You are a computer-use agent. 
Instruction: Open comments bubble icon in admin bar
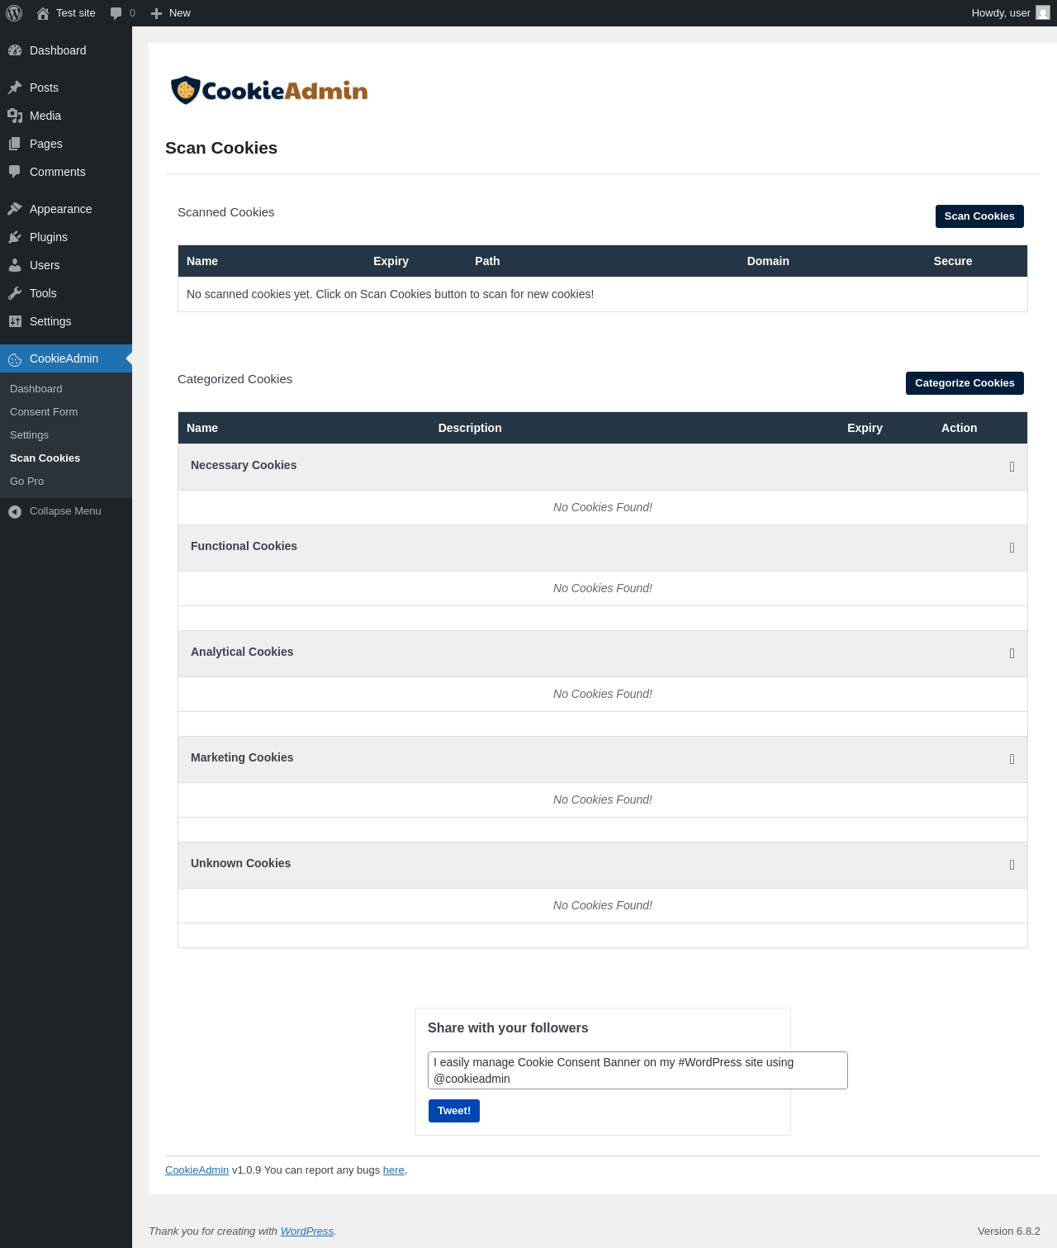(116, 13)
